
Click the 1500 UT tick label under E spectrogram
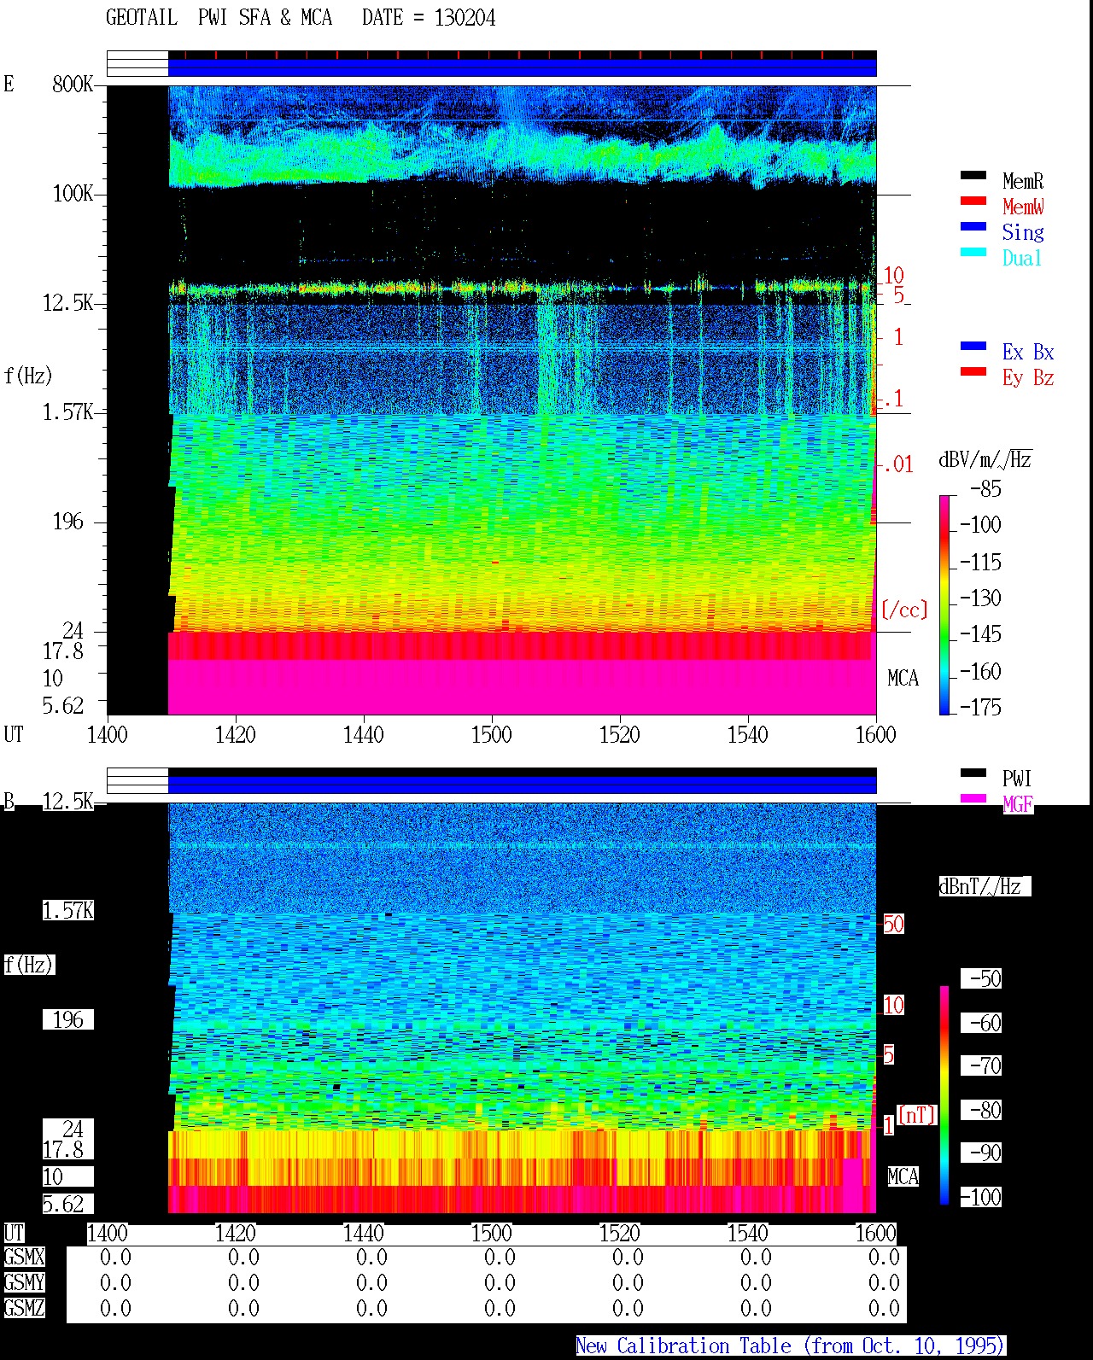click(x=492, y=734)
